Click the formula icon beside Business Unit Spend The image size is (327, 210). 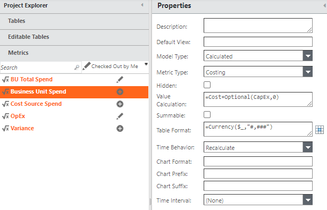click(x=5, y=91)
